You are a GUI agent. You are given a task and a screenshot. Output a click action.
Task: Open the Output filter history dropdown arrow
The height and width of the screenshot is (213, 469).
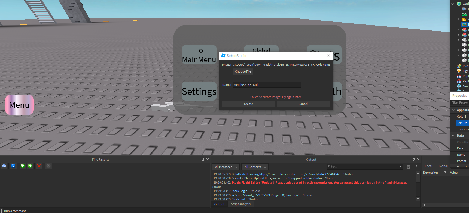400,167
